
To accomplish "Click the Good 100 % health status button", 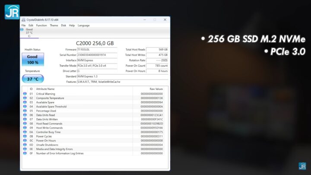I will click(33, 59).
